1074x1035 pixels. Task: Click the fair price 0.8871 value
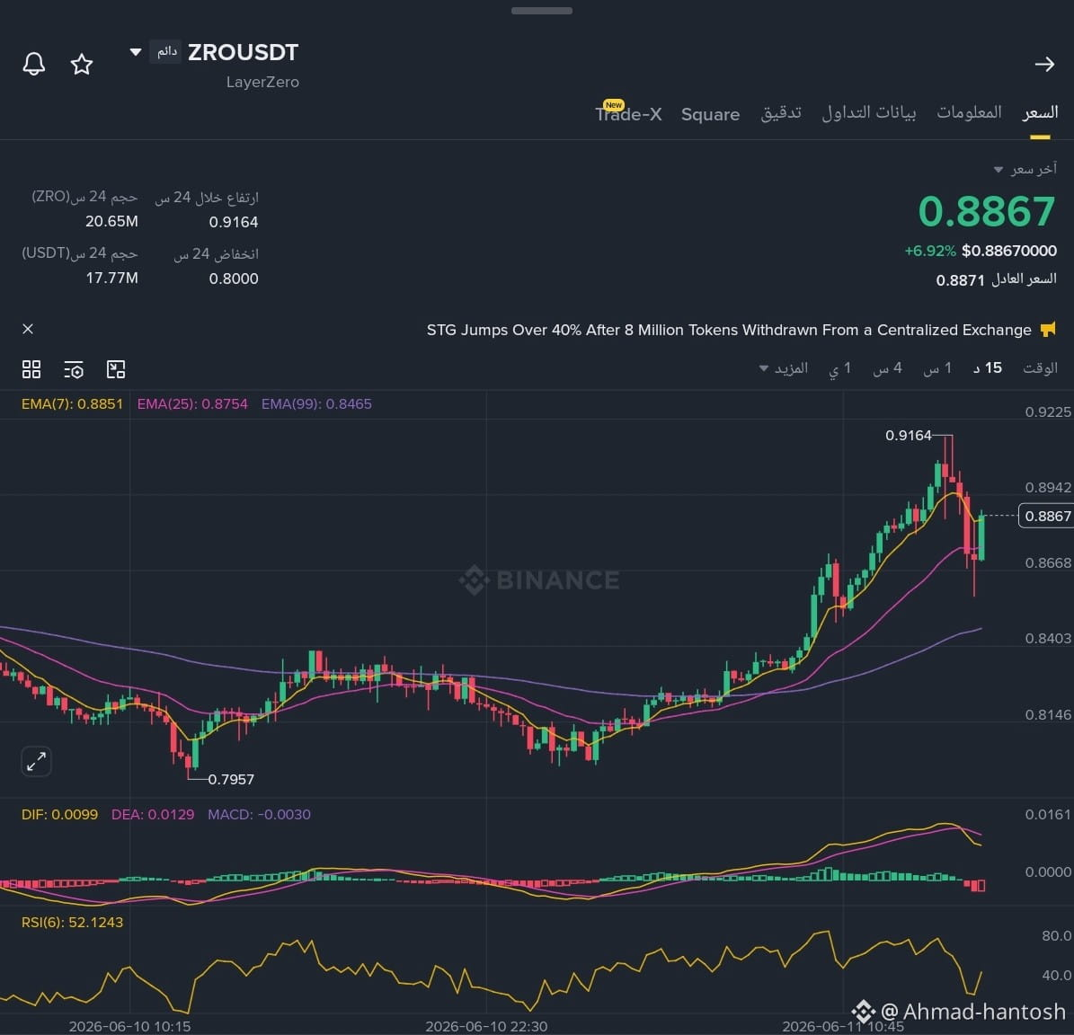(x=960, y=280)
